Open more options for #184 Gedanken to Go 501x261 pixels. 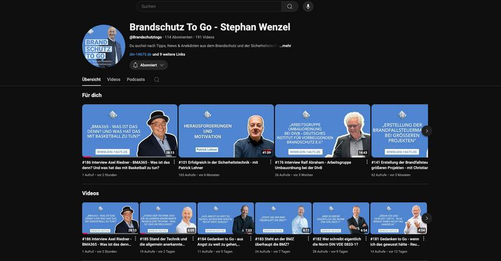click(250, 239)
